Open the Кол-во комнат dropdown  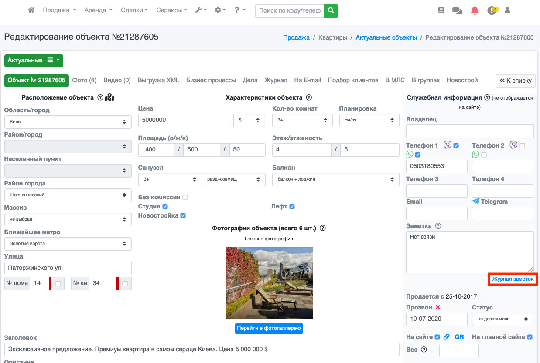[302, 120]
